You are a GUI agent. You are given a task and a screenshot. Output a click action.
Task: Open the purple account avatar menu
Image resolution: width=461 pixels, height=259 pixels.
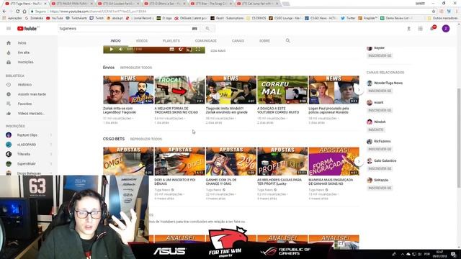446,29
